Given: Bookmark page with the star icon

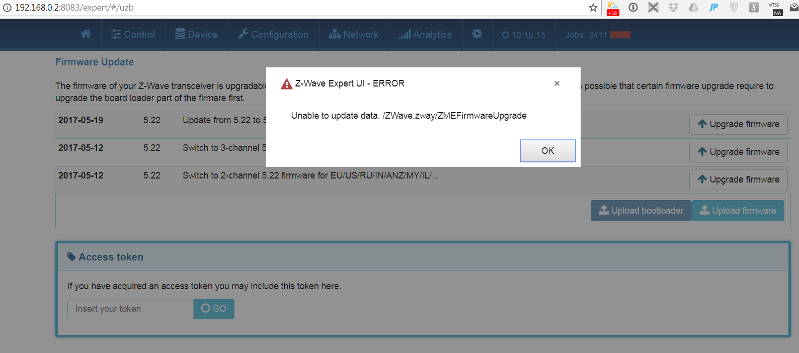Looking at the screenshot, I should click(x=593, y=8).
